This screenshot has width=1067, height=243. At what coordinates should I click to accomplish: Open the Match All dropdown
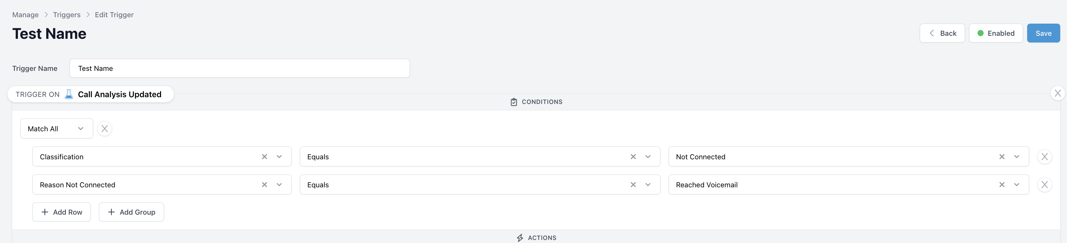pyautogui.click(x=56, y=129)
